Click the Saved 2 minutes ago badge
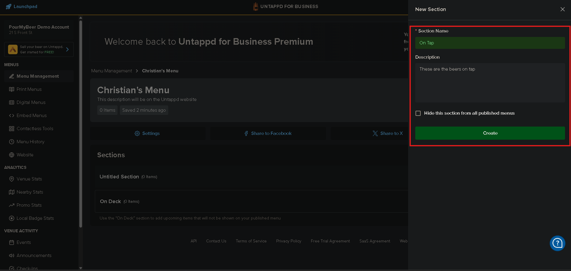The image size is (571, 271). 144,110
